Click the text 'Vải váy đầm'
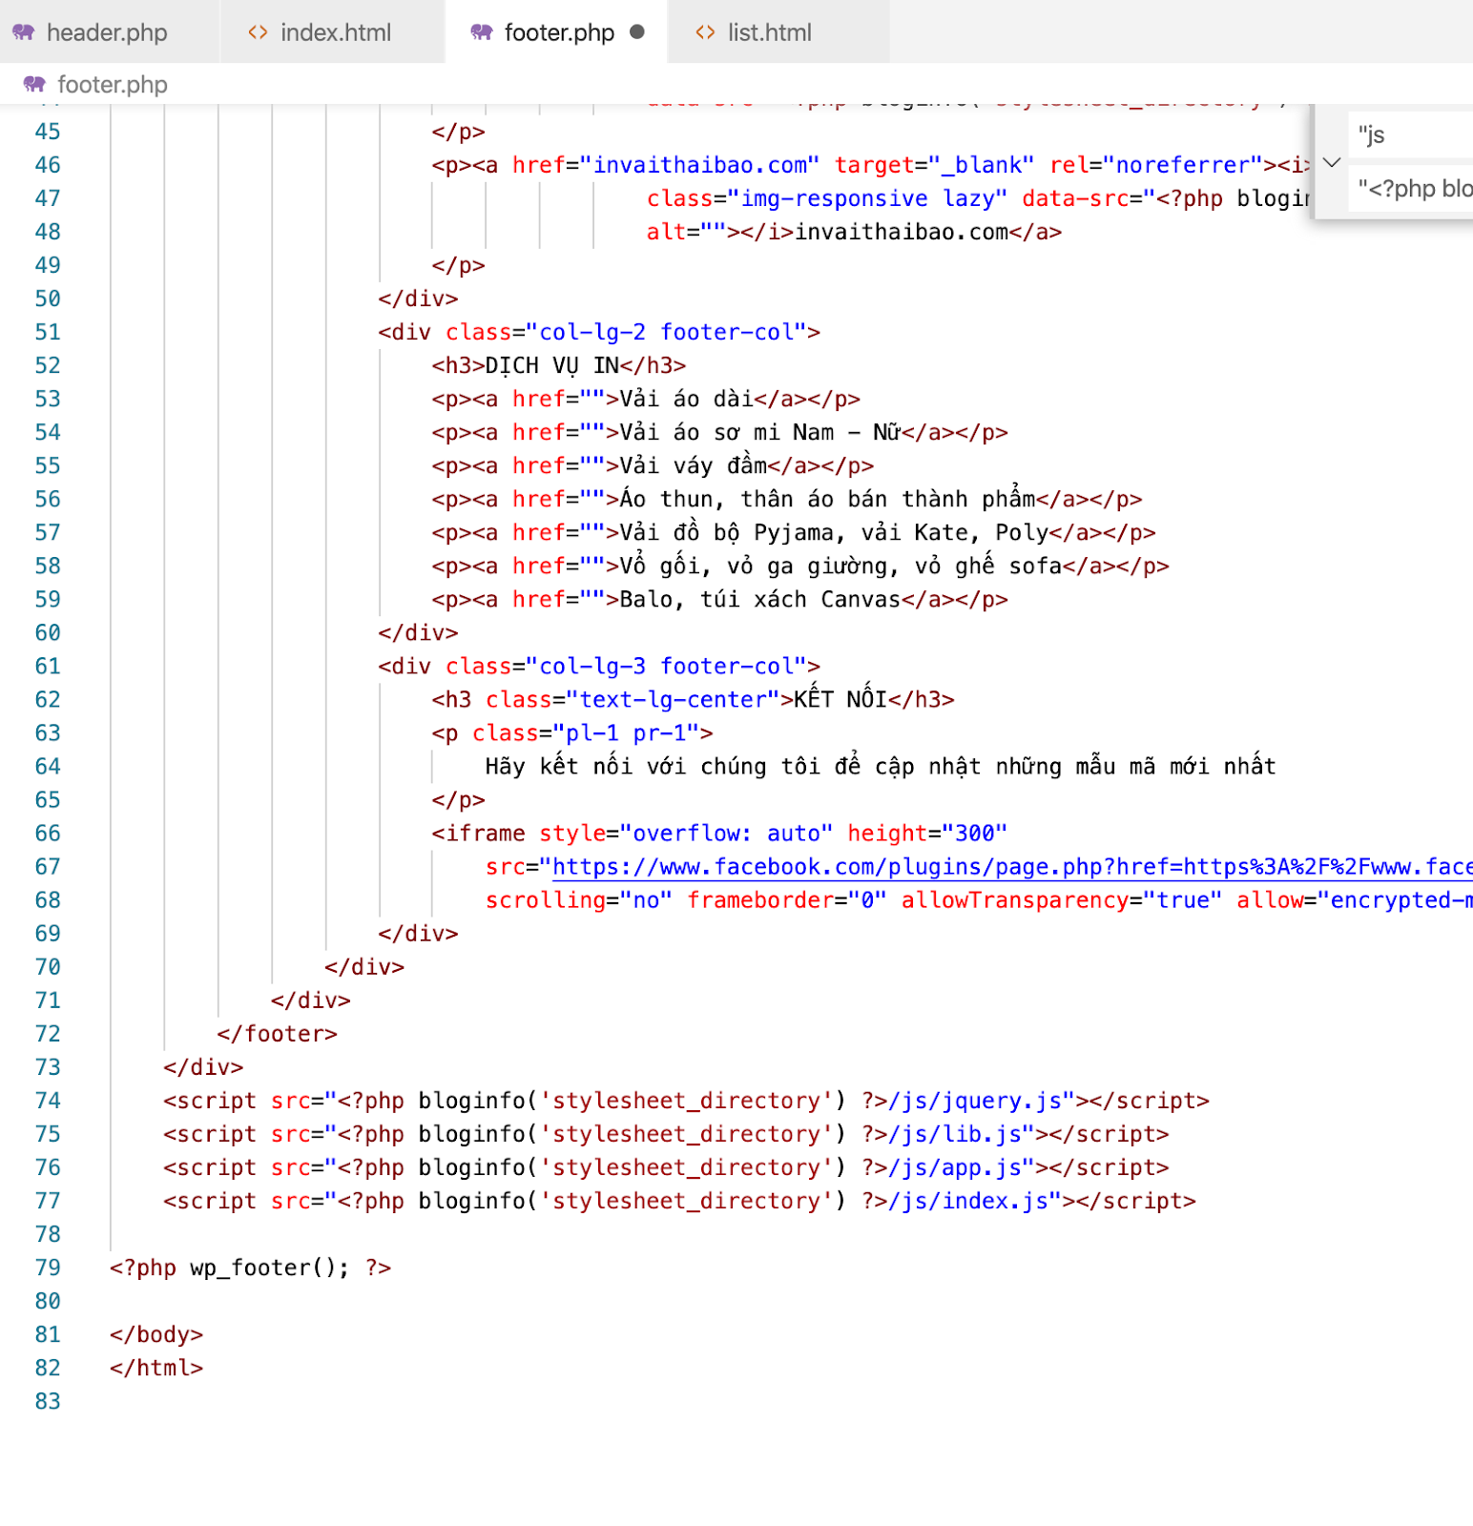 point(693,465)
